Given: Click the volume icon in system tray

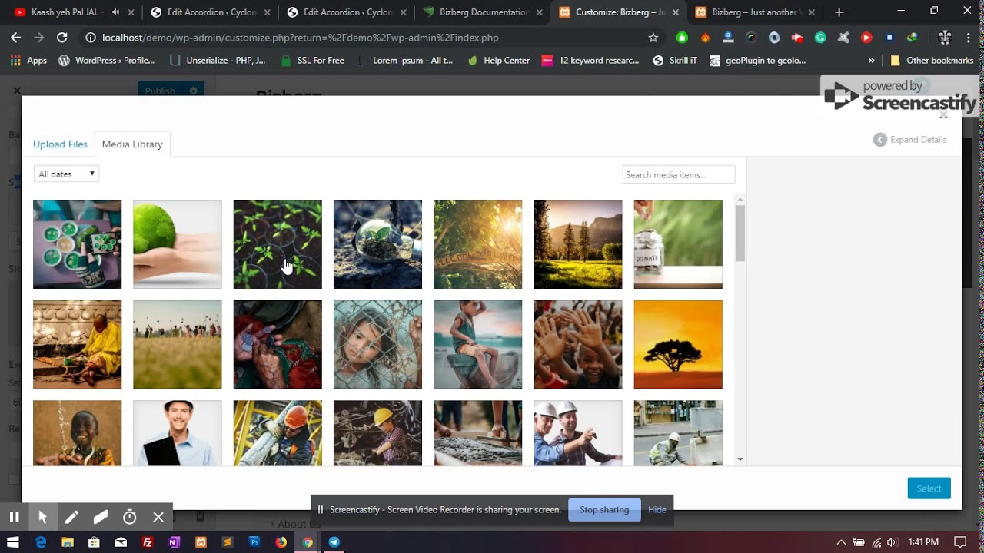Looking at the screenshot, I should pyautogui.click(x=892, y=542).
